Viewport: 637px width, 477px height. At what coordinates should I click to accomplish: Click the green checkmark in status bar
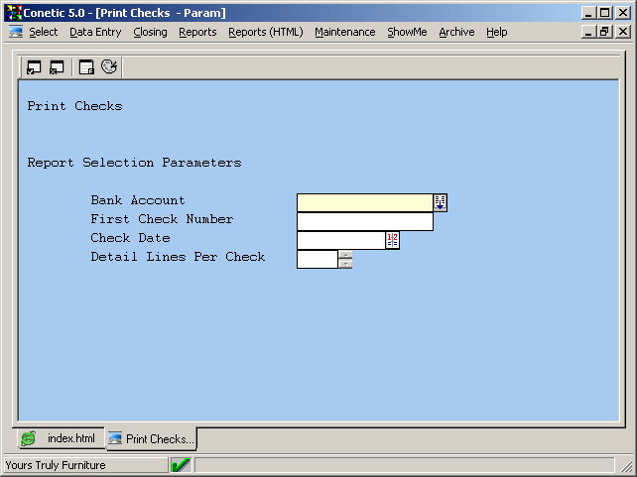coord(181,465)
